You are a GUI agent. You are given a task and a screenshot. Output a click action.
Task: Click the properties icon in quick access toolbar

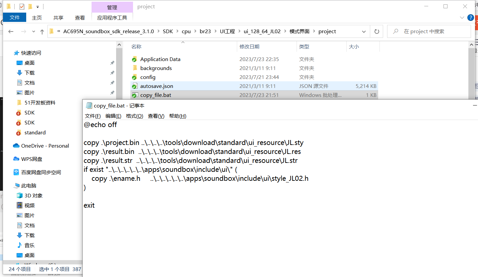point(22,6)
